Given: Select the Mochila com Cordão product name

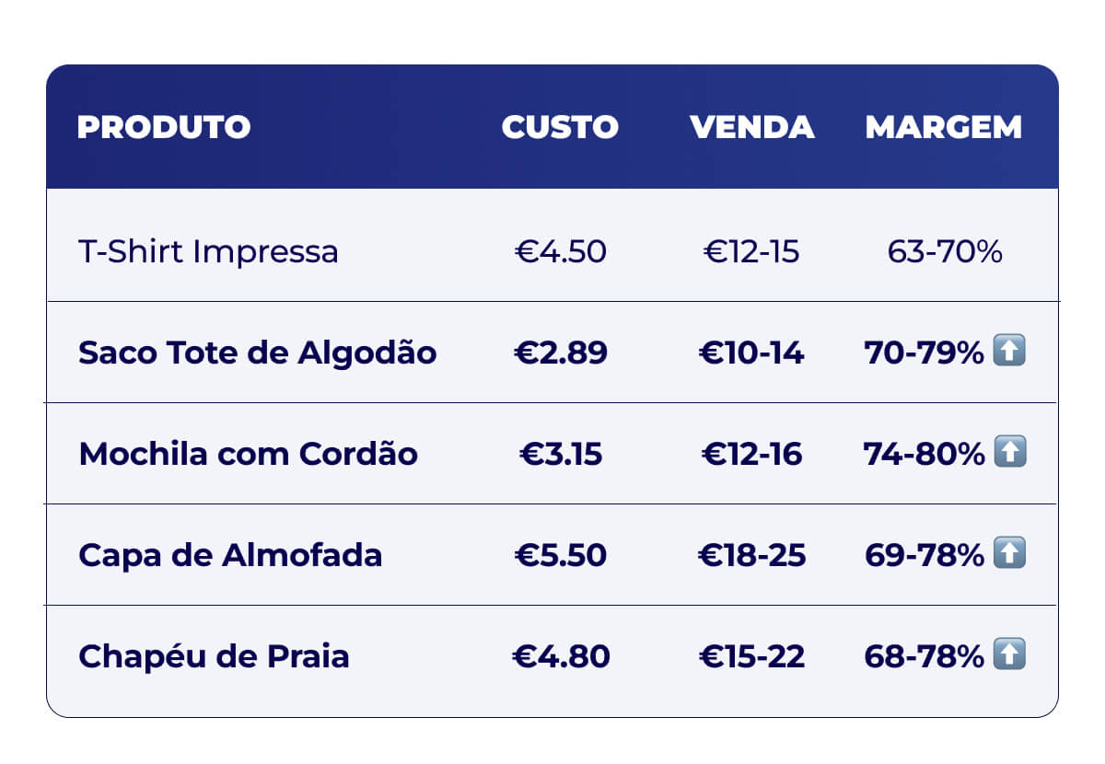Looking at the screenshot, I should (249, 454).
